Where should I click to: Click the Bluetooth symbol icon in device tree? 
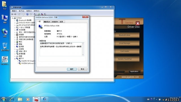17,20
